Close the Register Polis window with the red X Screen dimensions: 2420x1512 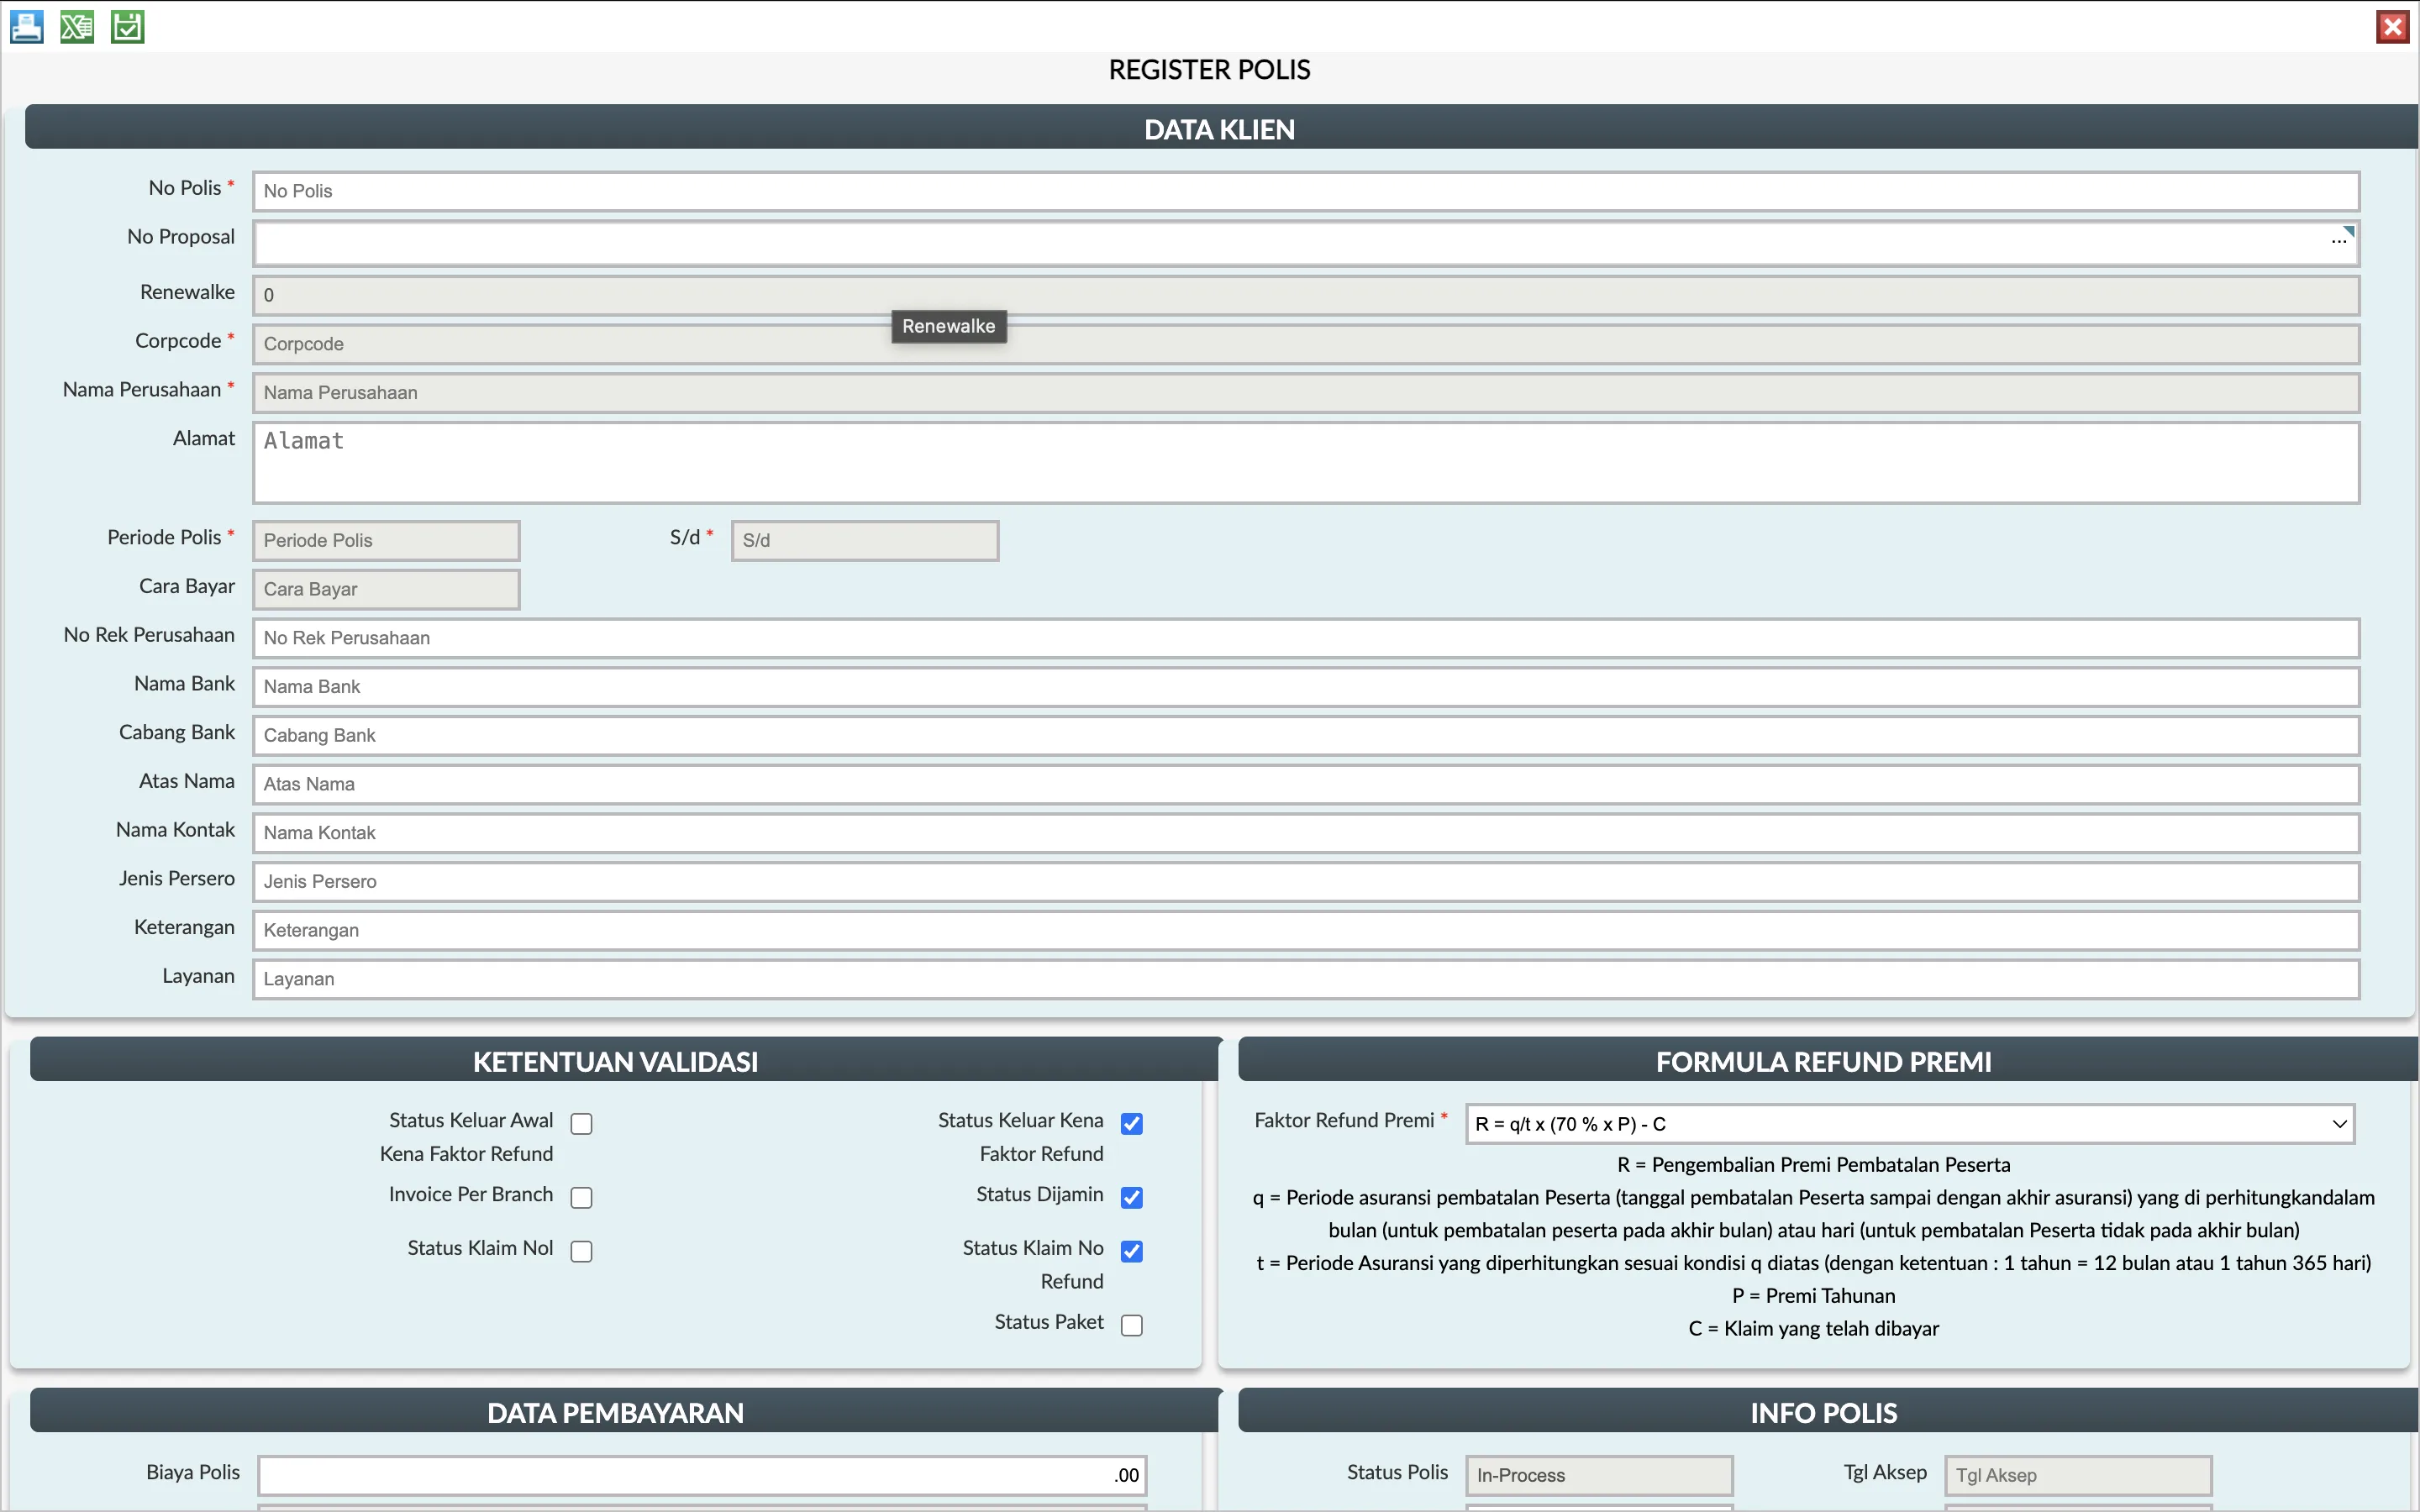point(2393,26)
